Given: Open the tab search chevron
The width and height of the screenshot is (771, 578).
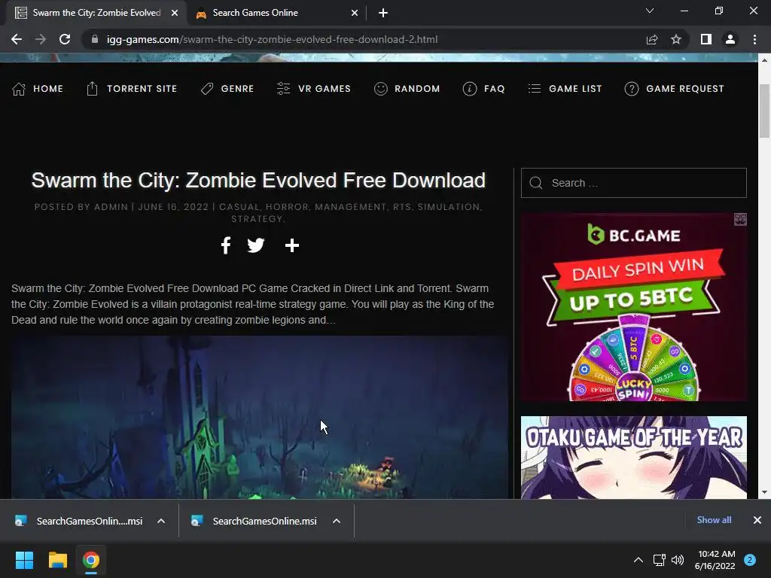Looking at the screenshot, I should (650, 11).
